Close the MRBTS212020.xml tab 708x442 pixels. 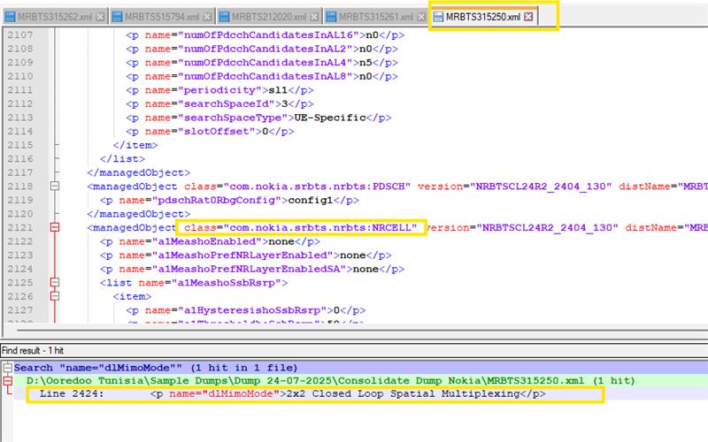point(313,17)
